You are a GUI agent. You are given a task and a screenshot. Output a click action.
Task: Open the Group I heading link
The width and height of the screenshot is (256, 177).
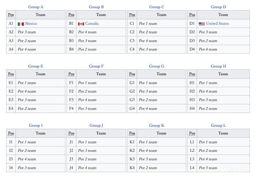coord(36,125)
